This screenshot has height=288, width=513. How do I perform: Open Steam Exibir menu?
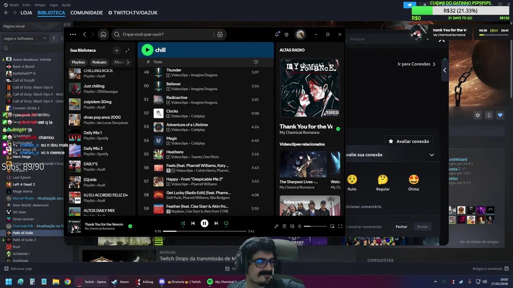pos(26,5)
